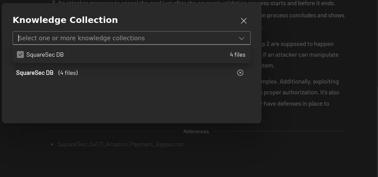Viewport: 378px width, 177px height.
Task: Click the Knowledge Collection dialog title
Action: pos(65,20)
